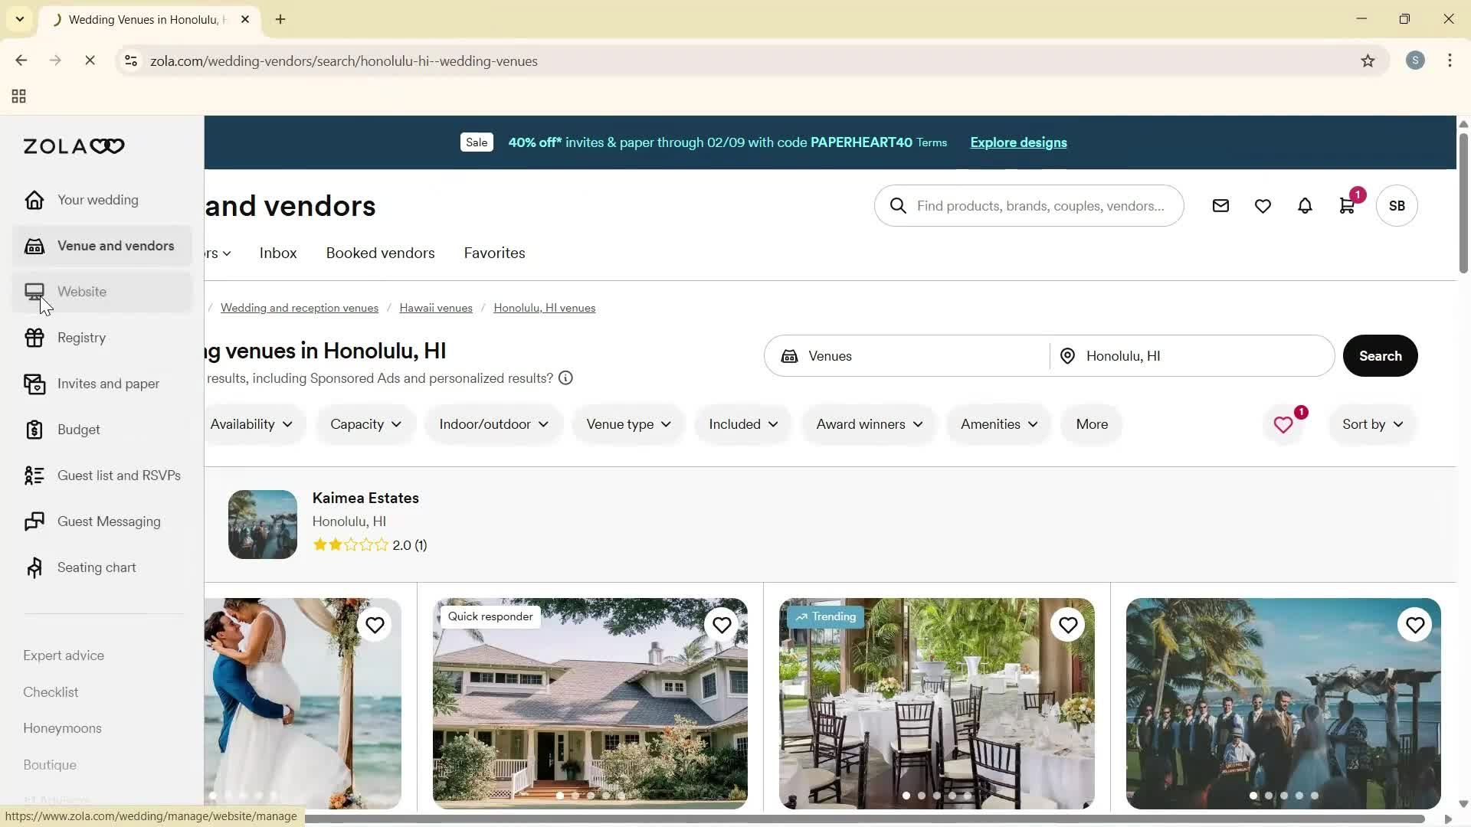Open the Invites and paper section
Screen dimensions: 1471x827
coord(34,384)
